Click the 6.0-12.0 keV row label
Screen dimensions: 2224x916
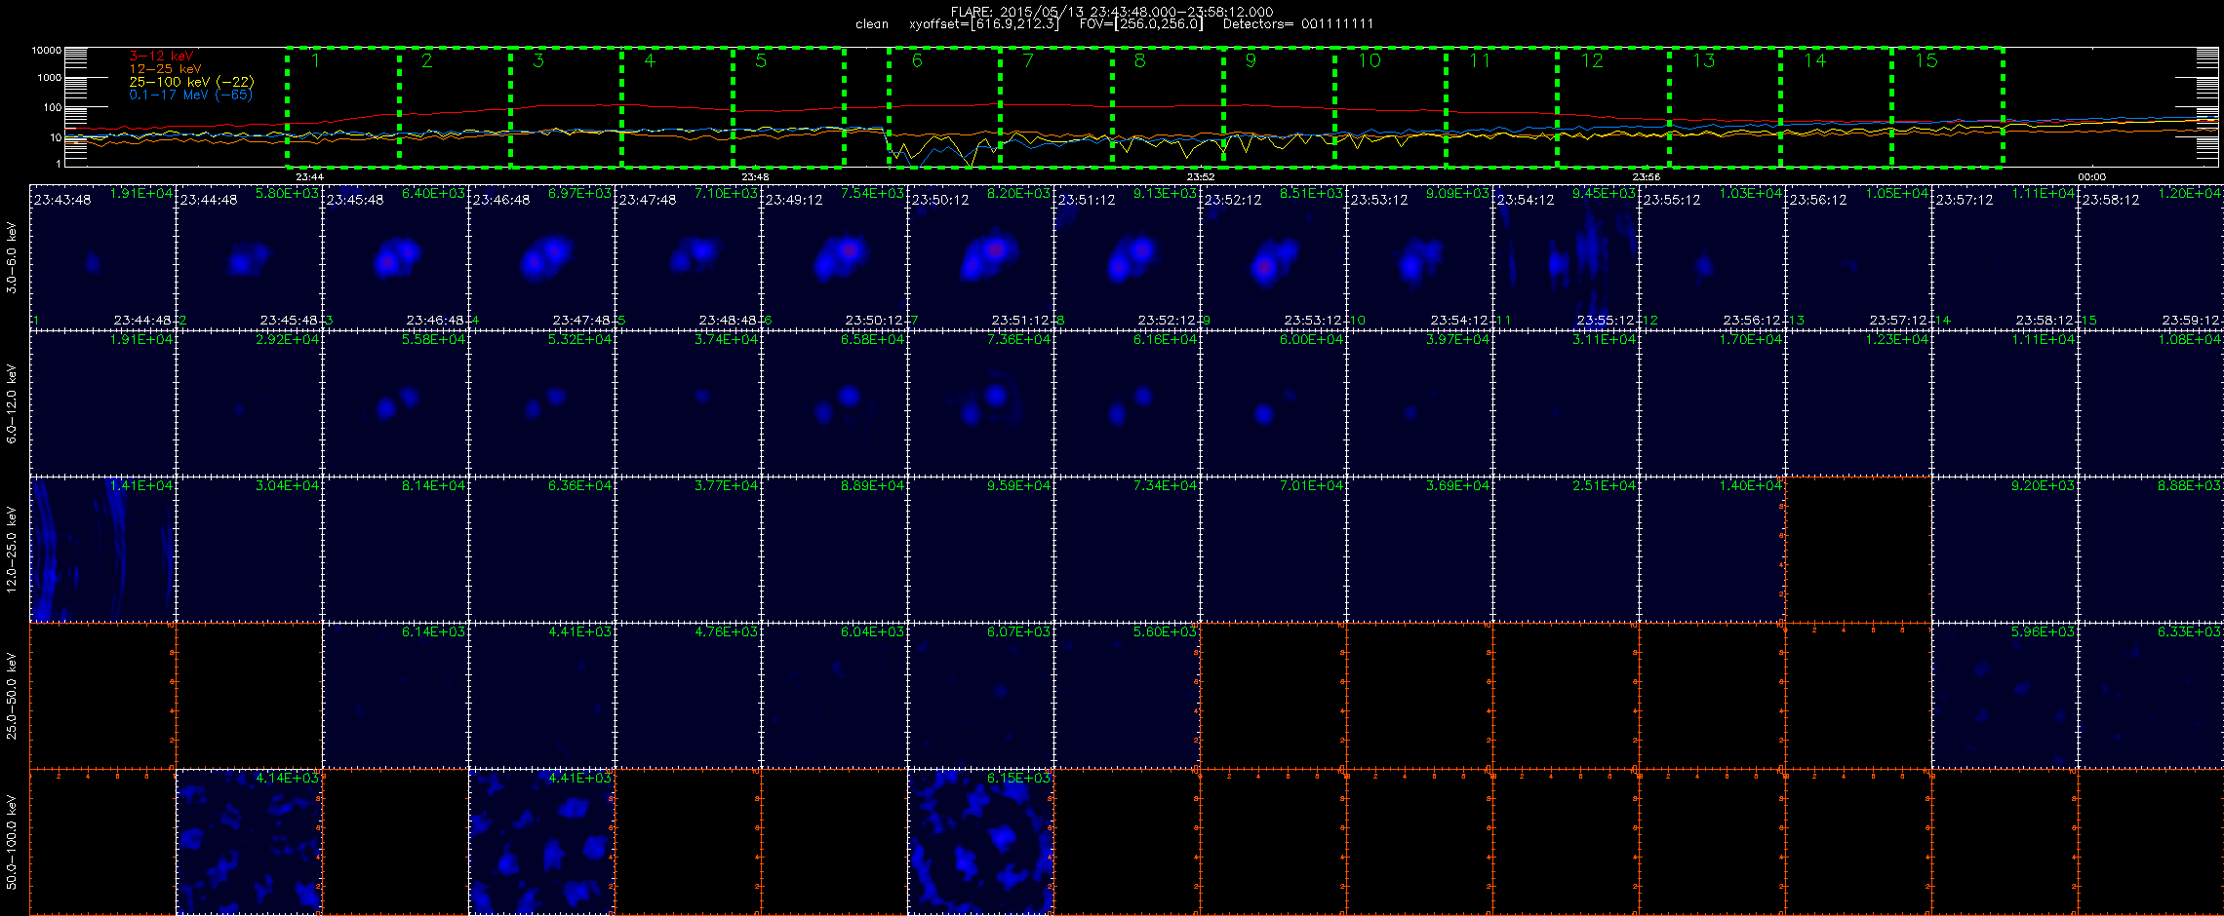[12, 403]
